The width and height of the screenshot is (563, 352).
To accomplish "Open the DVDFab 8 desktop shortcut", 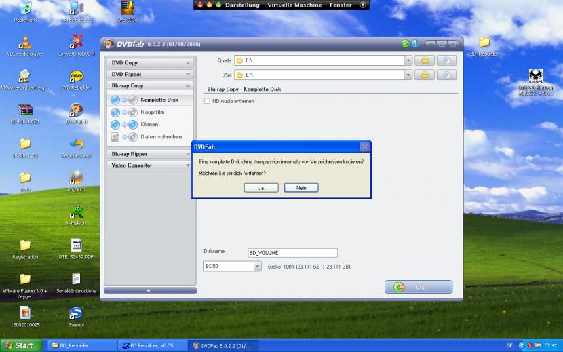I will (76, 113).
